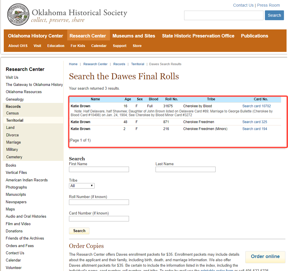Open Marriage records in sidebar
The image size is (288, 271).
13,142
